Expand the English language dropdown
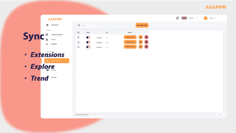This screenshot has width=236, height=133. (x=197, y=18)
